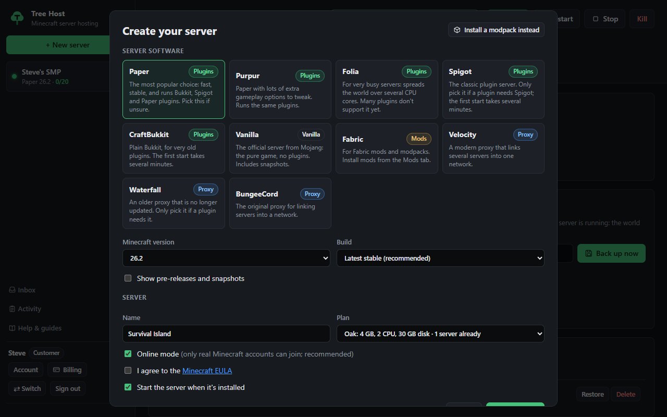Pick the Vanilla server software card
This screenshot has height=417, width=667.
click(x=280, y=148)
